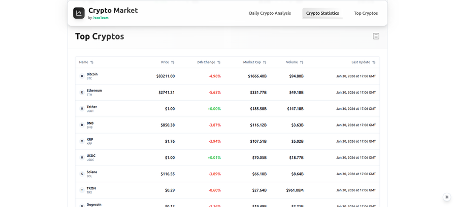
Task: Open the Daily Crypto Analysis tab
Action: click(270, 13)
